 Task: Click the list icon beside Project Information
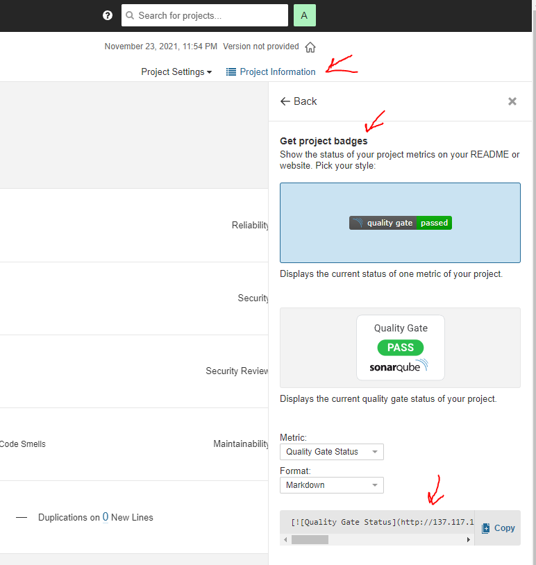point(231,72)
